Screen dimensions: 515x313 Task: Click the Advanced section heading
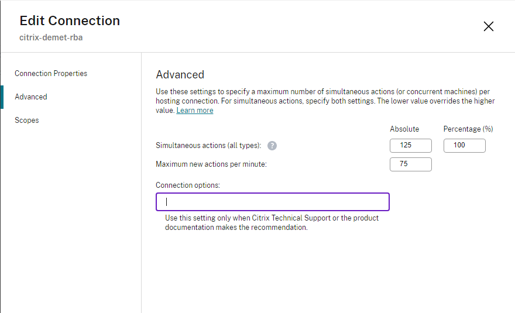click(180, 75)
